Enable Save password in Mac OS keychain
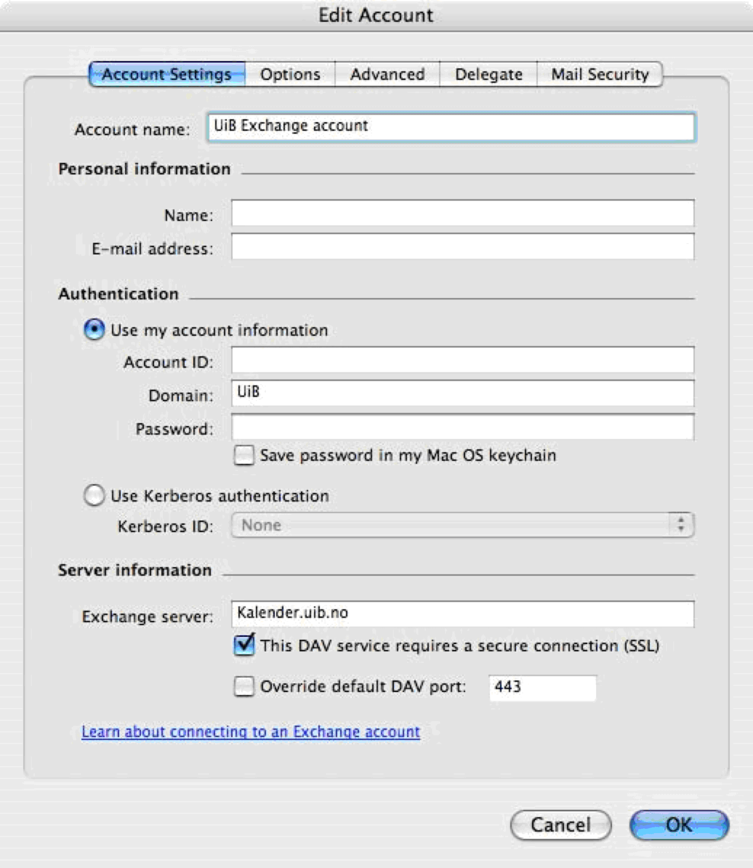The image size is (753, 868). click(244, 455)
